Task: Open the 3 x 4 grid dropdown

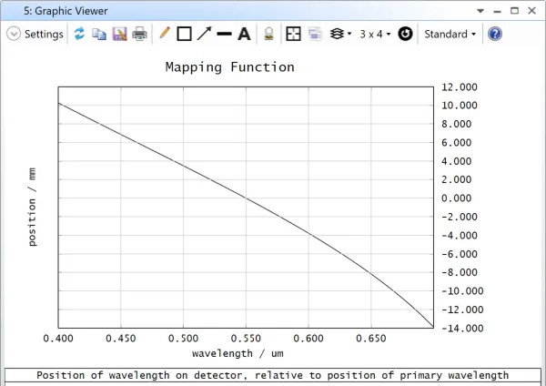Action: pyautogui.click(x=375, y=34)
